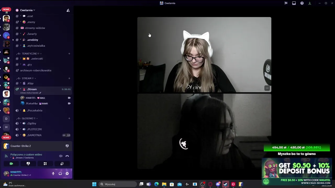This screenshot has width=335, height=188.
Task: Open activities launcher in voice panel
Action: (45, 164)
